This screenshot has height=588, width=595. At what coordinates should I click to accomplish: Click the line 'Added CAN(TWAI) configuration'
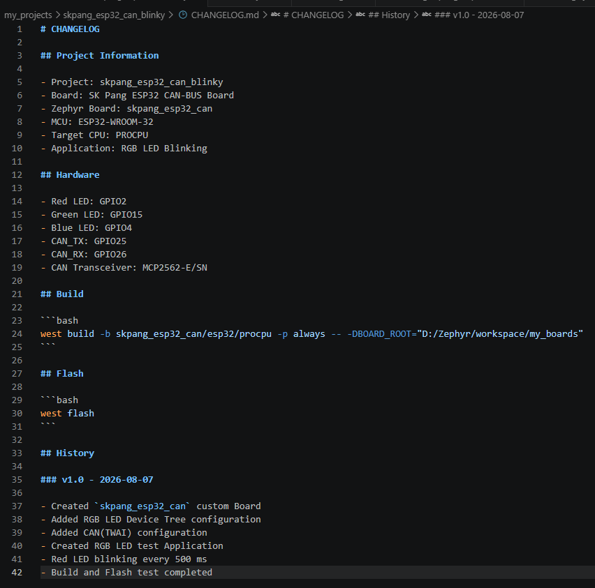(124, 533)
